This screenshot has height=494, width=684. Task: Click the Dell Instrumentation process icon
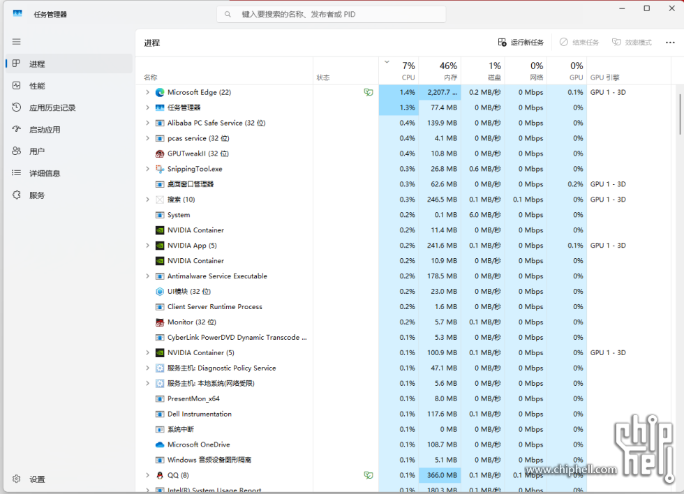coord(160,414)
